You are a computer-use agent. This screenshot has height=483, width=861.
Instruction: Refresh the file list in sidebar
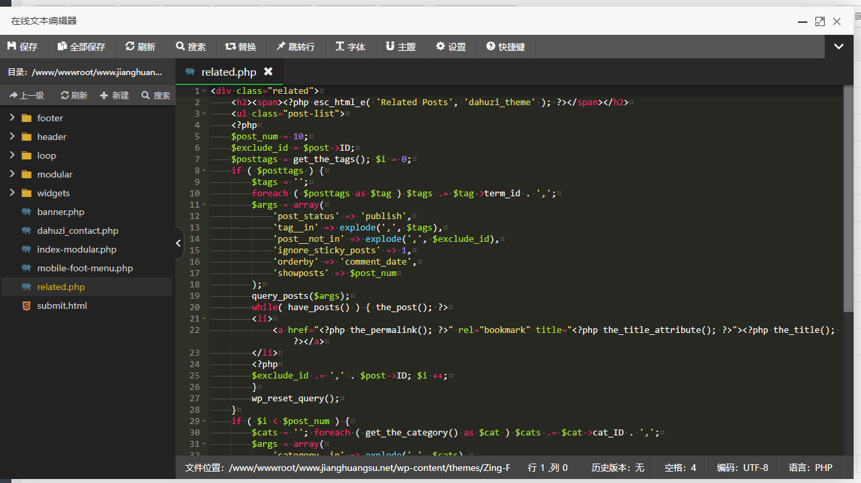(74, 96)
